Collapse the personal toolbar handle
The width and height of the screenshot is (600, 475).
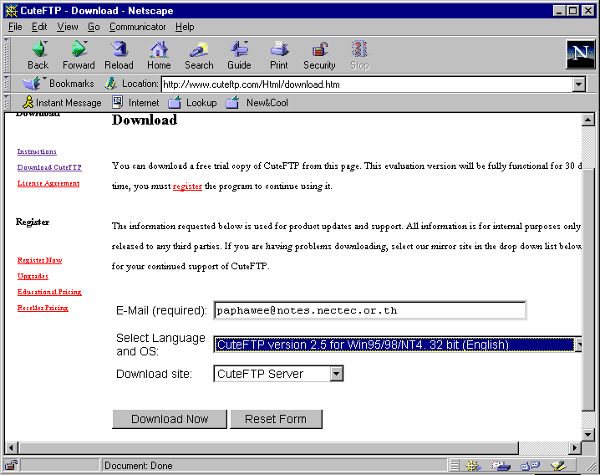coord(7,102)
